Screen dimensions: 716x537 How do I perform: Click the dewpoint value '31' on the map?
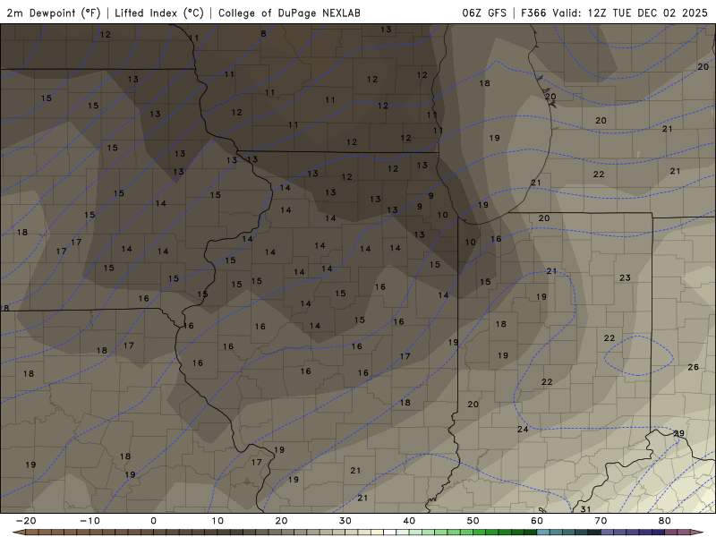pos(585,509)
